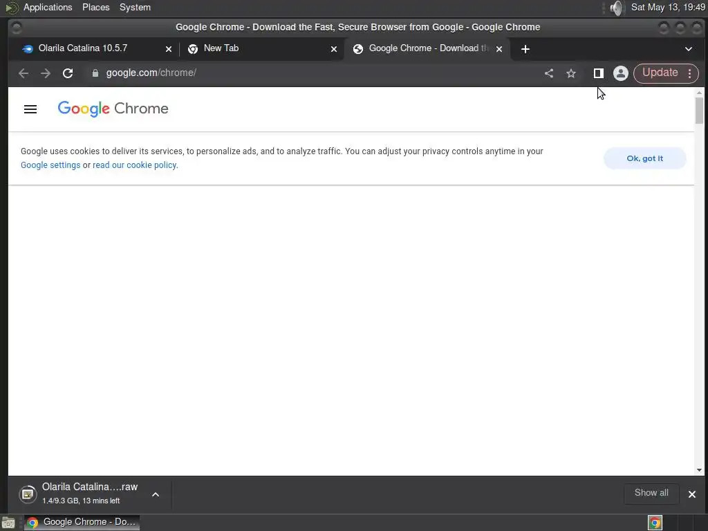The width and height of the screenshot is (708, 531).
Task: Click Show all downloads
Action: point(651,493)
